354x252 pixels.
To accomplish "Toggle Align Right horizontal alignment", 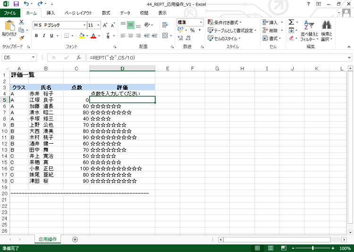I will tap(138, 35).
